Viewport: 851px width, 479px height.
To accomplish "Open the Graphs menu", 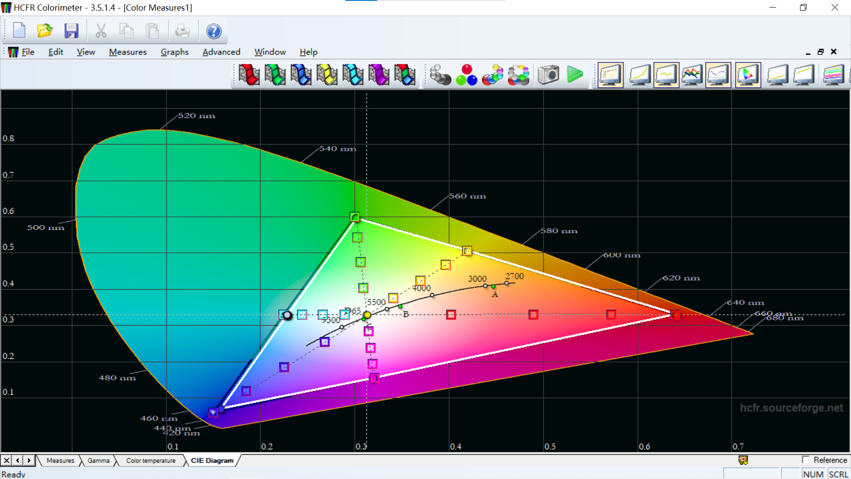I will [x=174, y=52].
